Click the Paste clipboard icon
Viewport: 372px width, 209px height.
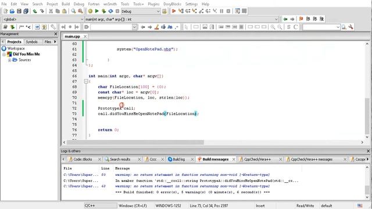click(x=65, y=11)
